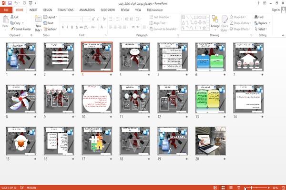This screenshot has height=190, width=286.
Task: Open the font size combo box
Action: pos(86,19)
